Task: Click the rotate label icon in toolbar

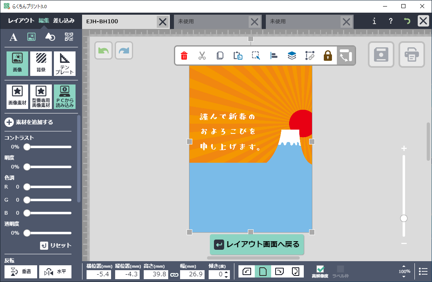Action: point(346,56)
